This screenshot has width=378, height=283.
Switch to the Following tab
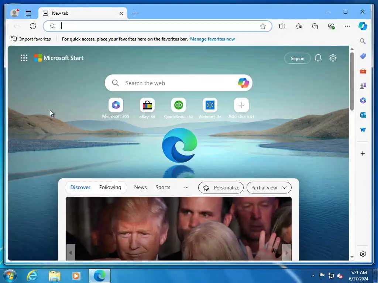[x=110, y=188]
